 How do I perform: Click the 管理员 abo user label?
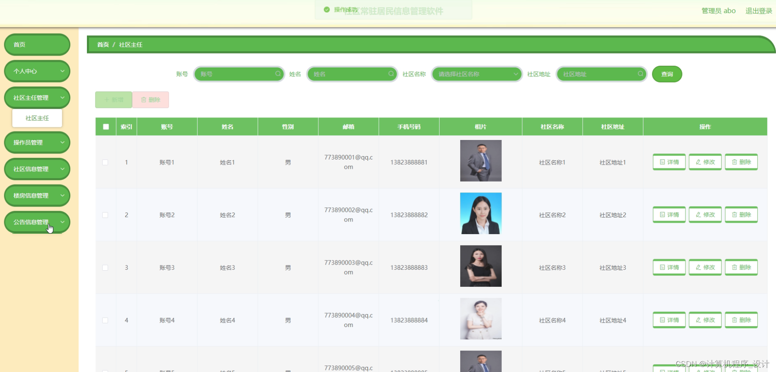click(718, 11)
